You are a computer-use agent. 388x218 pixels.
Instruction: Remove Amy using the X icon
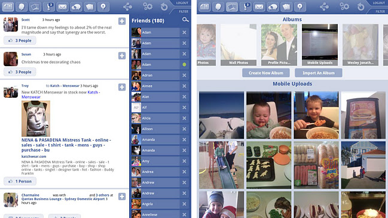184,161
